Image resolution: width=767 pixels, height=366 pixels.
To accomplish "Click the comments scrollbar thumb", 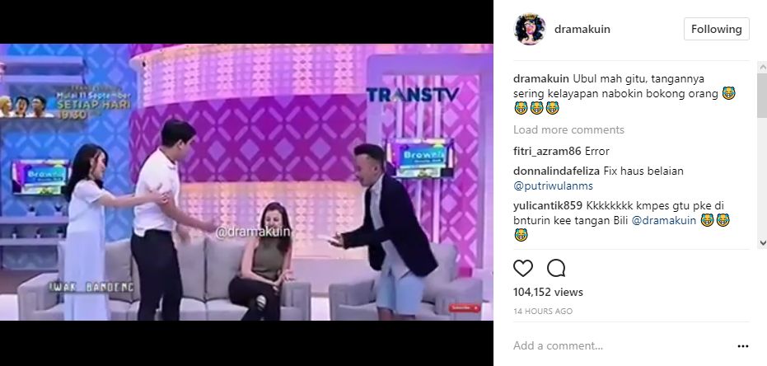I will [x=762, y=96].
